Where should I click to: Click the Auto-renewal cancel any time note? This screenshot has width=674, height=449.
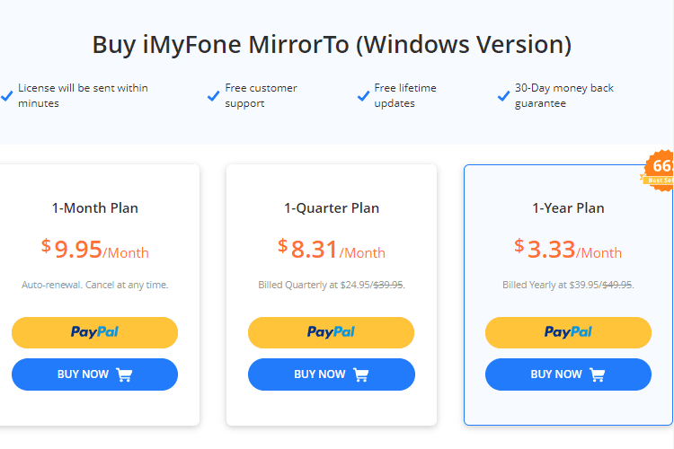[94, 285]
